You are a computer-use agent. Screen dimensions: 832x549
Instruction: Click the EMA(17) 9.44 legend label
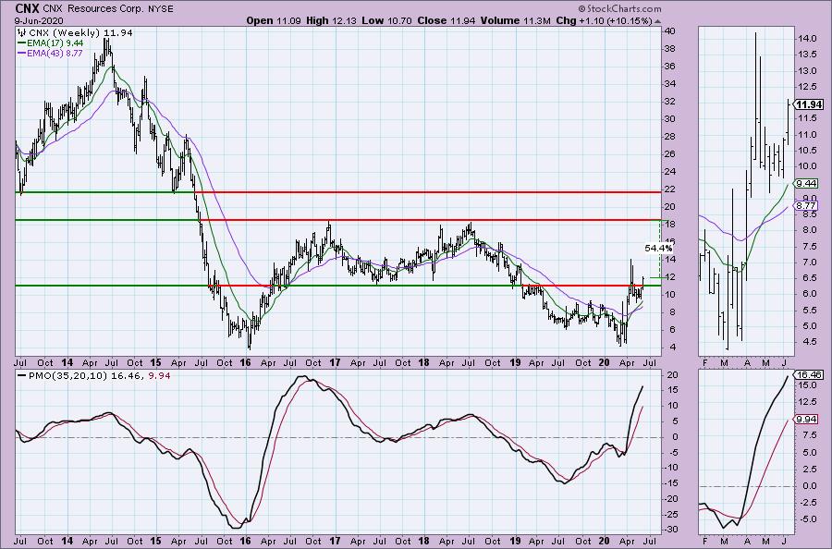tap(55, 43)
